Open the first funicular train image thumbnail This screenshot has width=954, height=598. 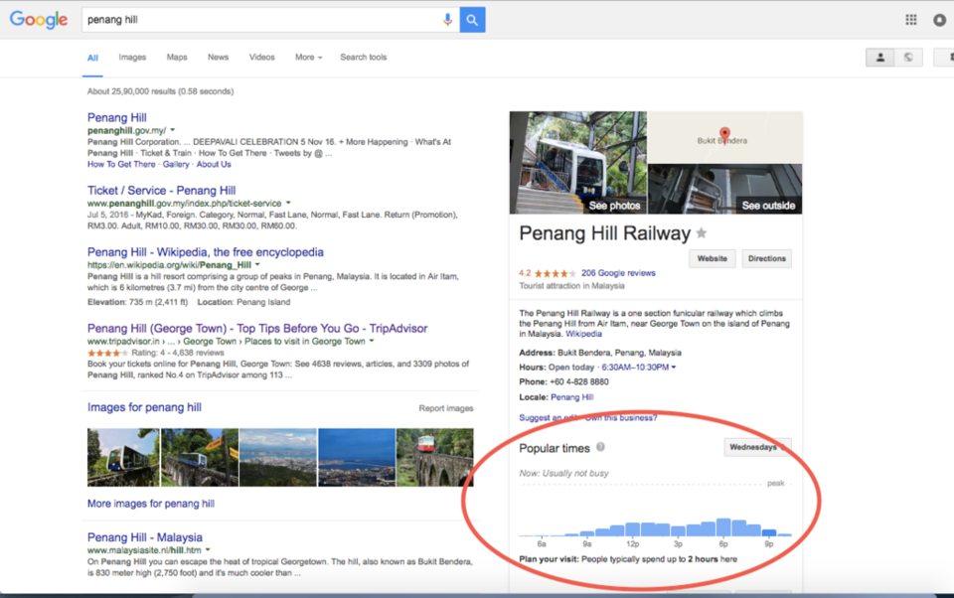pos(123,458)
